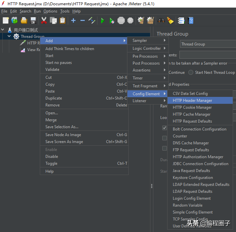Collapse all nodes with minus icon
The width and height of the screenshot is (236, 232).
pyautogui.click(x=83, y=20)
